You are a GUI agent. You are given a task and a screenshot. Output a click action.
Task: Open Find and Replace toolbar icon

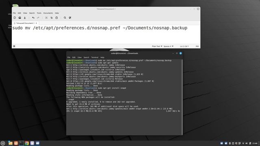point(70,18)
